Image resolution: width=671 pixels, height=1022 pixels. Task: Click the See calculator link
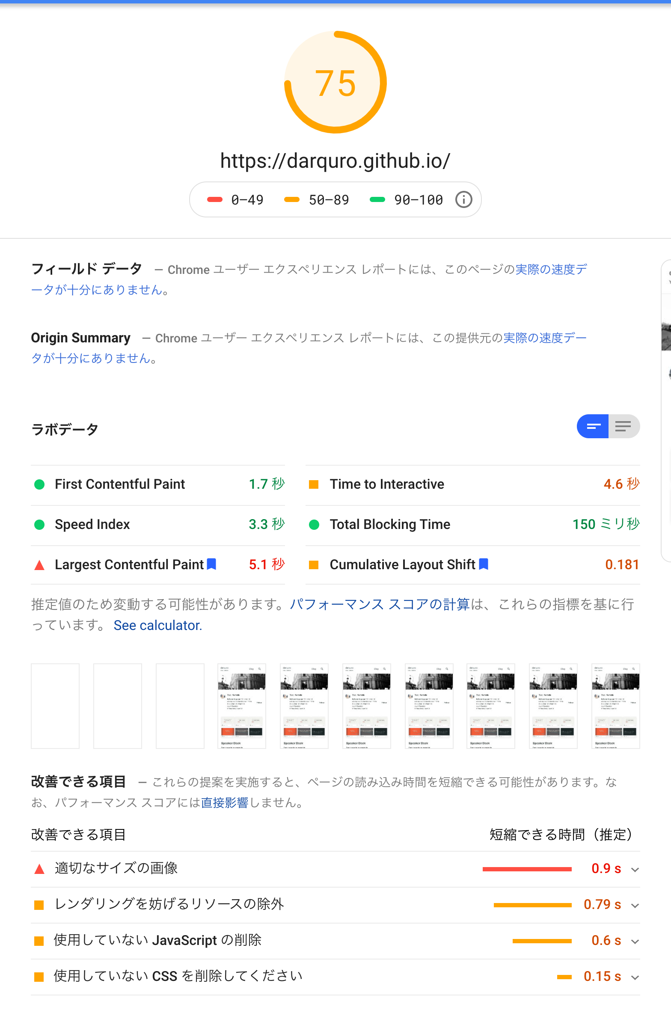point(157,625)
